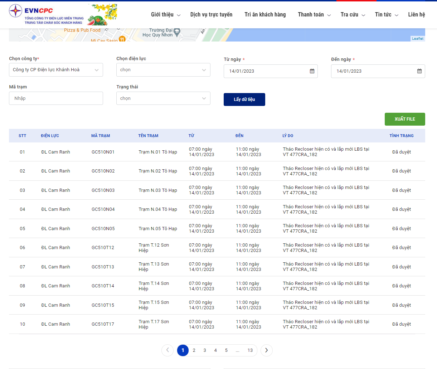
Task: Select page 2 in pagination
Action: [194, 350]
